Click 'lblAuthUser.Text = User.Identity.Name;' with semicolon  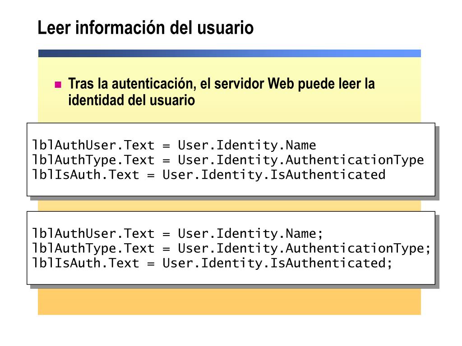177,234
